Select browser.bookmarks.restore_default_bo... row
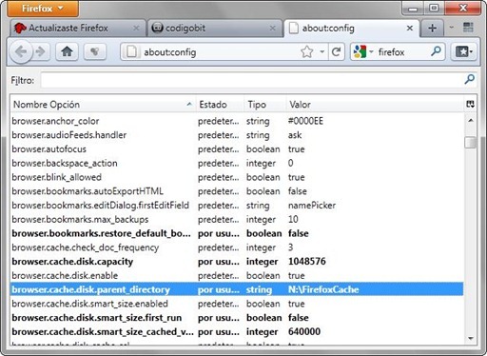Viewport: 487px width, 356px height. click(237, 233)
